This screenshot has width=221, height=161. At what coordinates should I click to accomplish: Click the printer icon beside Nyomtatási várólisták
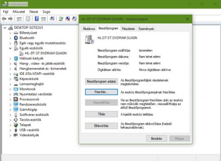16,94
